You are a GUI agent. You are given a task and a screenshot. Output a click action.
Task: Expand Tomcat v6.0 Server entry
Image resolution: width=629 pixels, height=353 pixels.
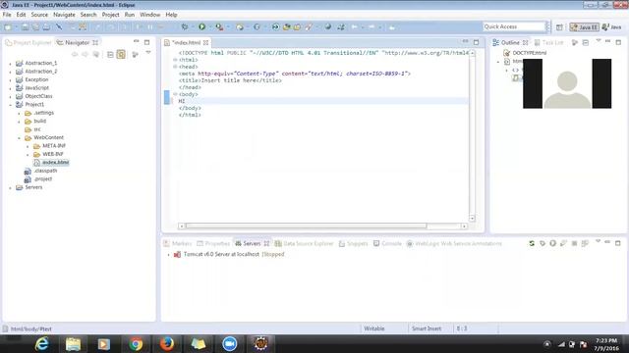coord(168,255)
